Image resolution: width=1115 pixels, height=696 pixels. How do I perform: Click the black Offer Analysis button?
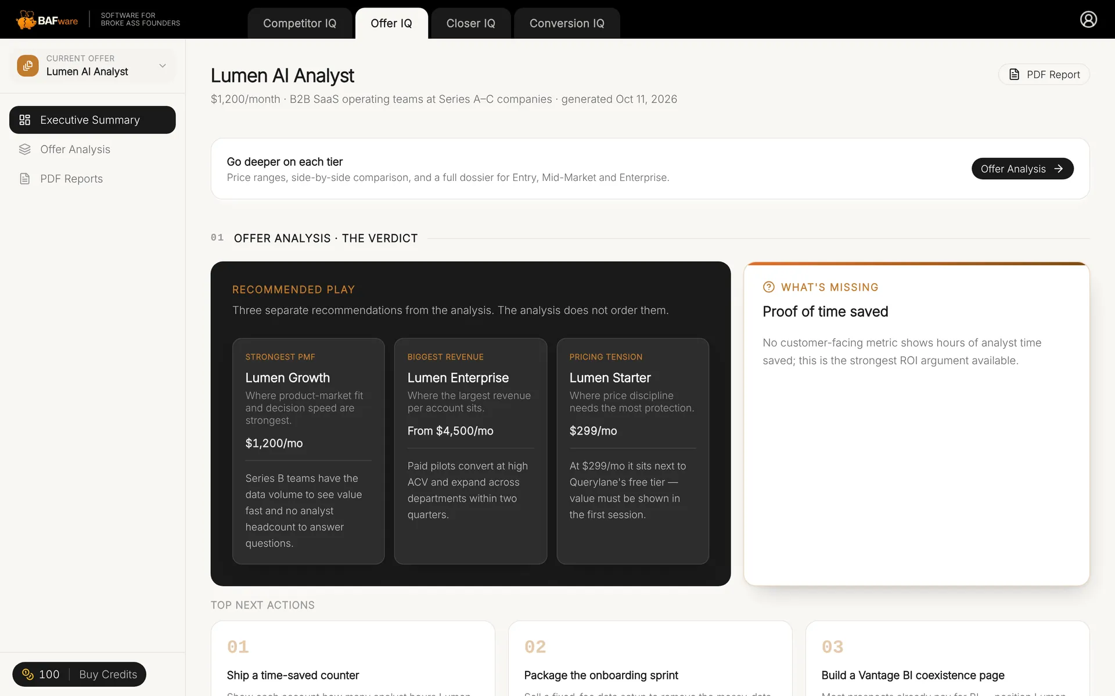coord(1022,169)
